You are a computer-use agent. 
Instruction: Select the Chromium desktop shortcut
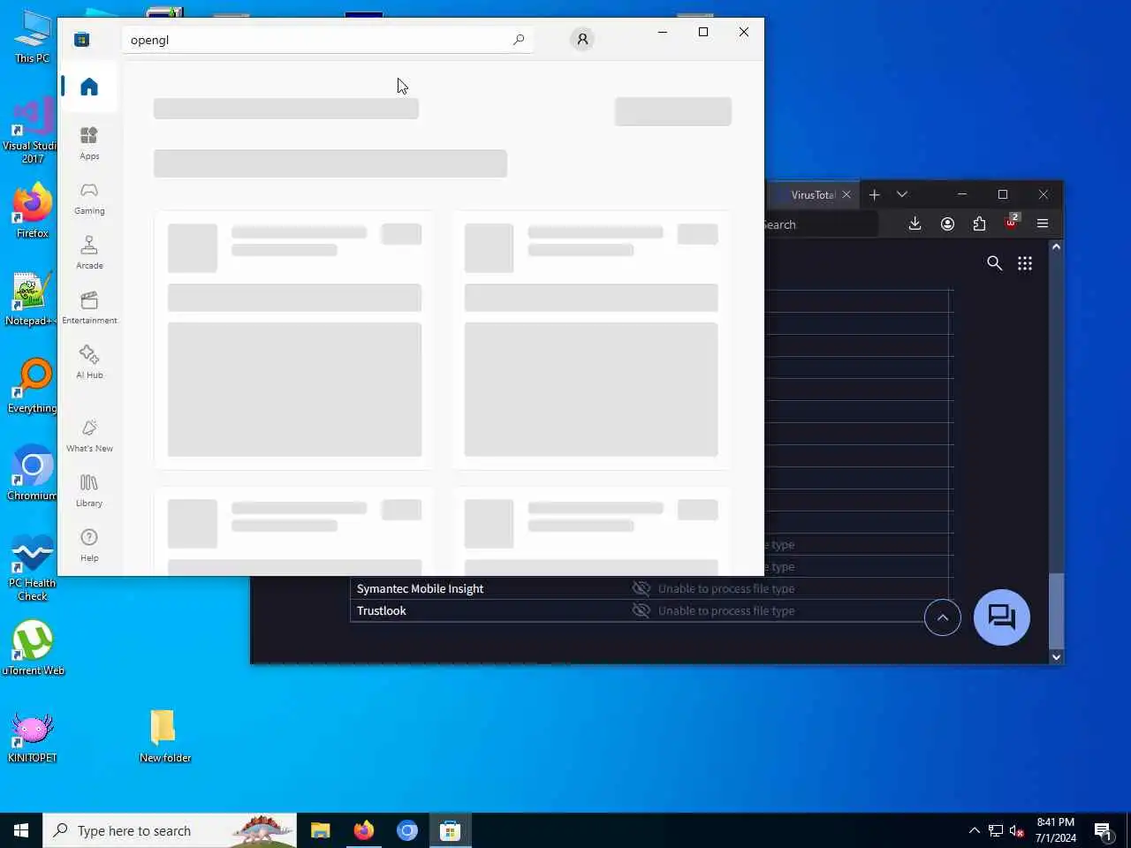point(33,473)
